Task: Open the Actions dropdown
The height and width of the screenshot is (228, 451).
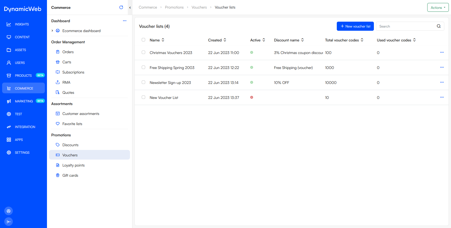Action: [x=438, y=7]
